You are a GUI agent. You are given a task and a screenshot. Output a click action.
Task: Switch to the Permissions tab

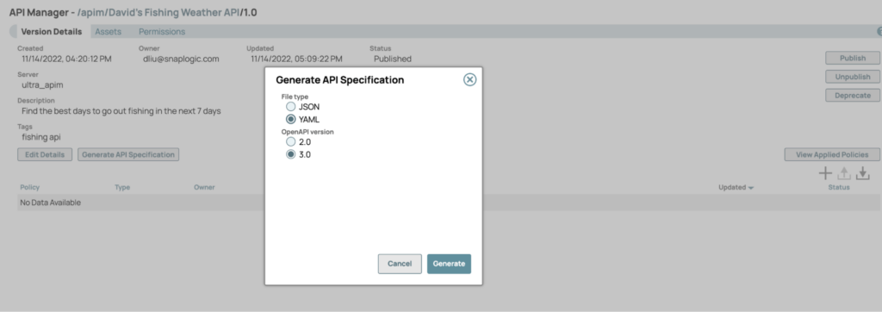click(x=162, y=32)
